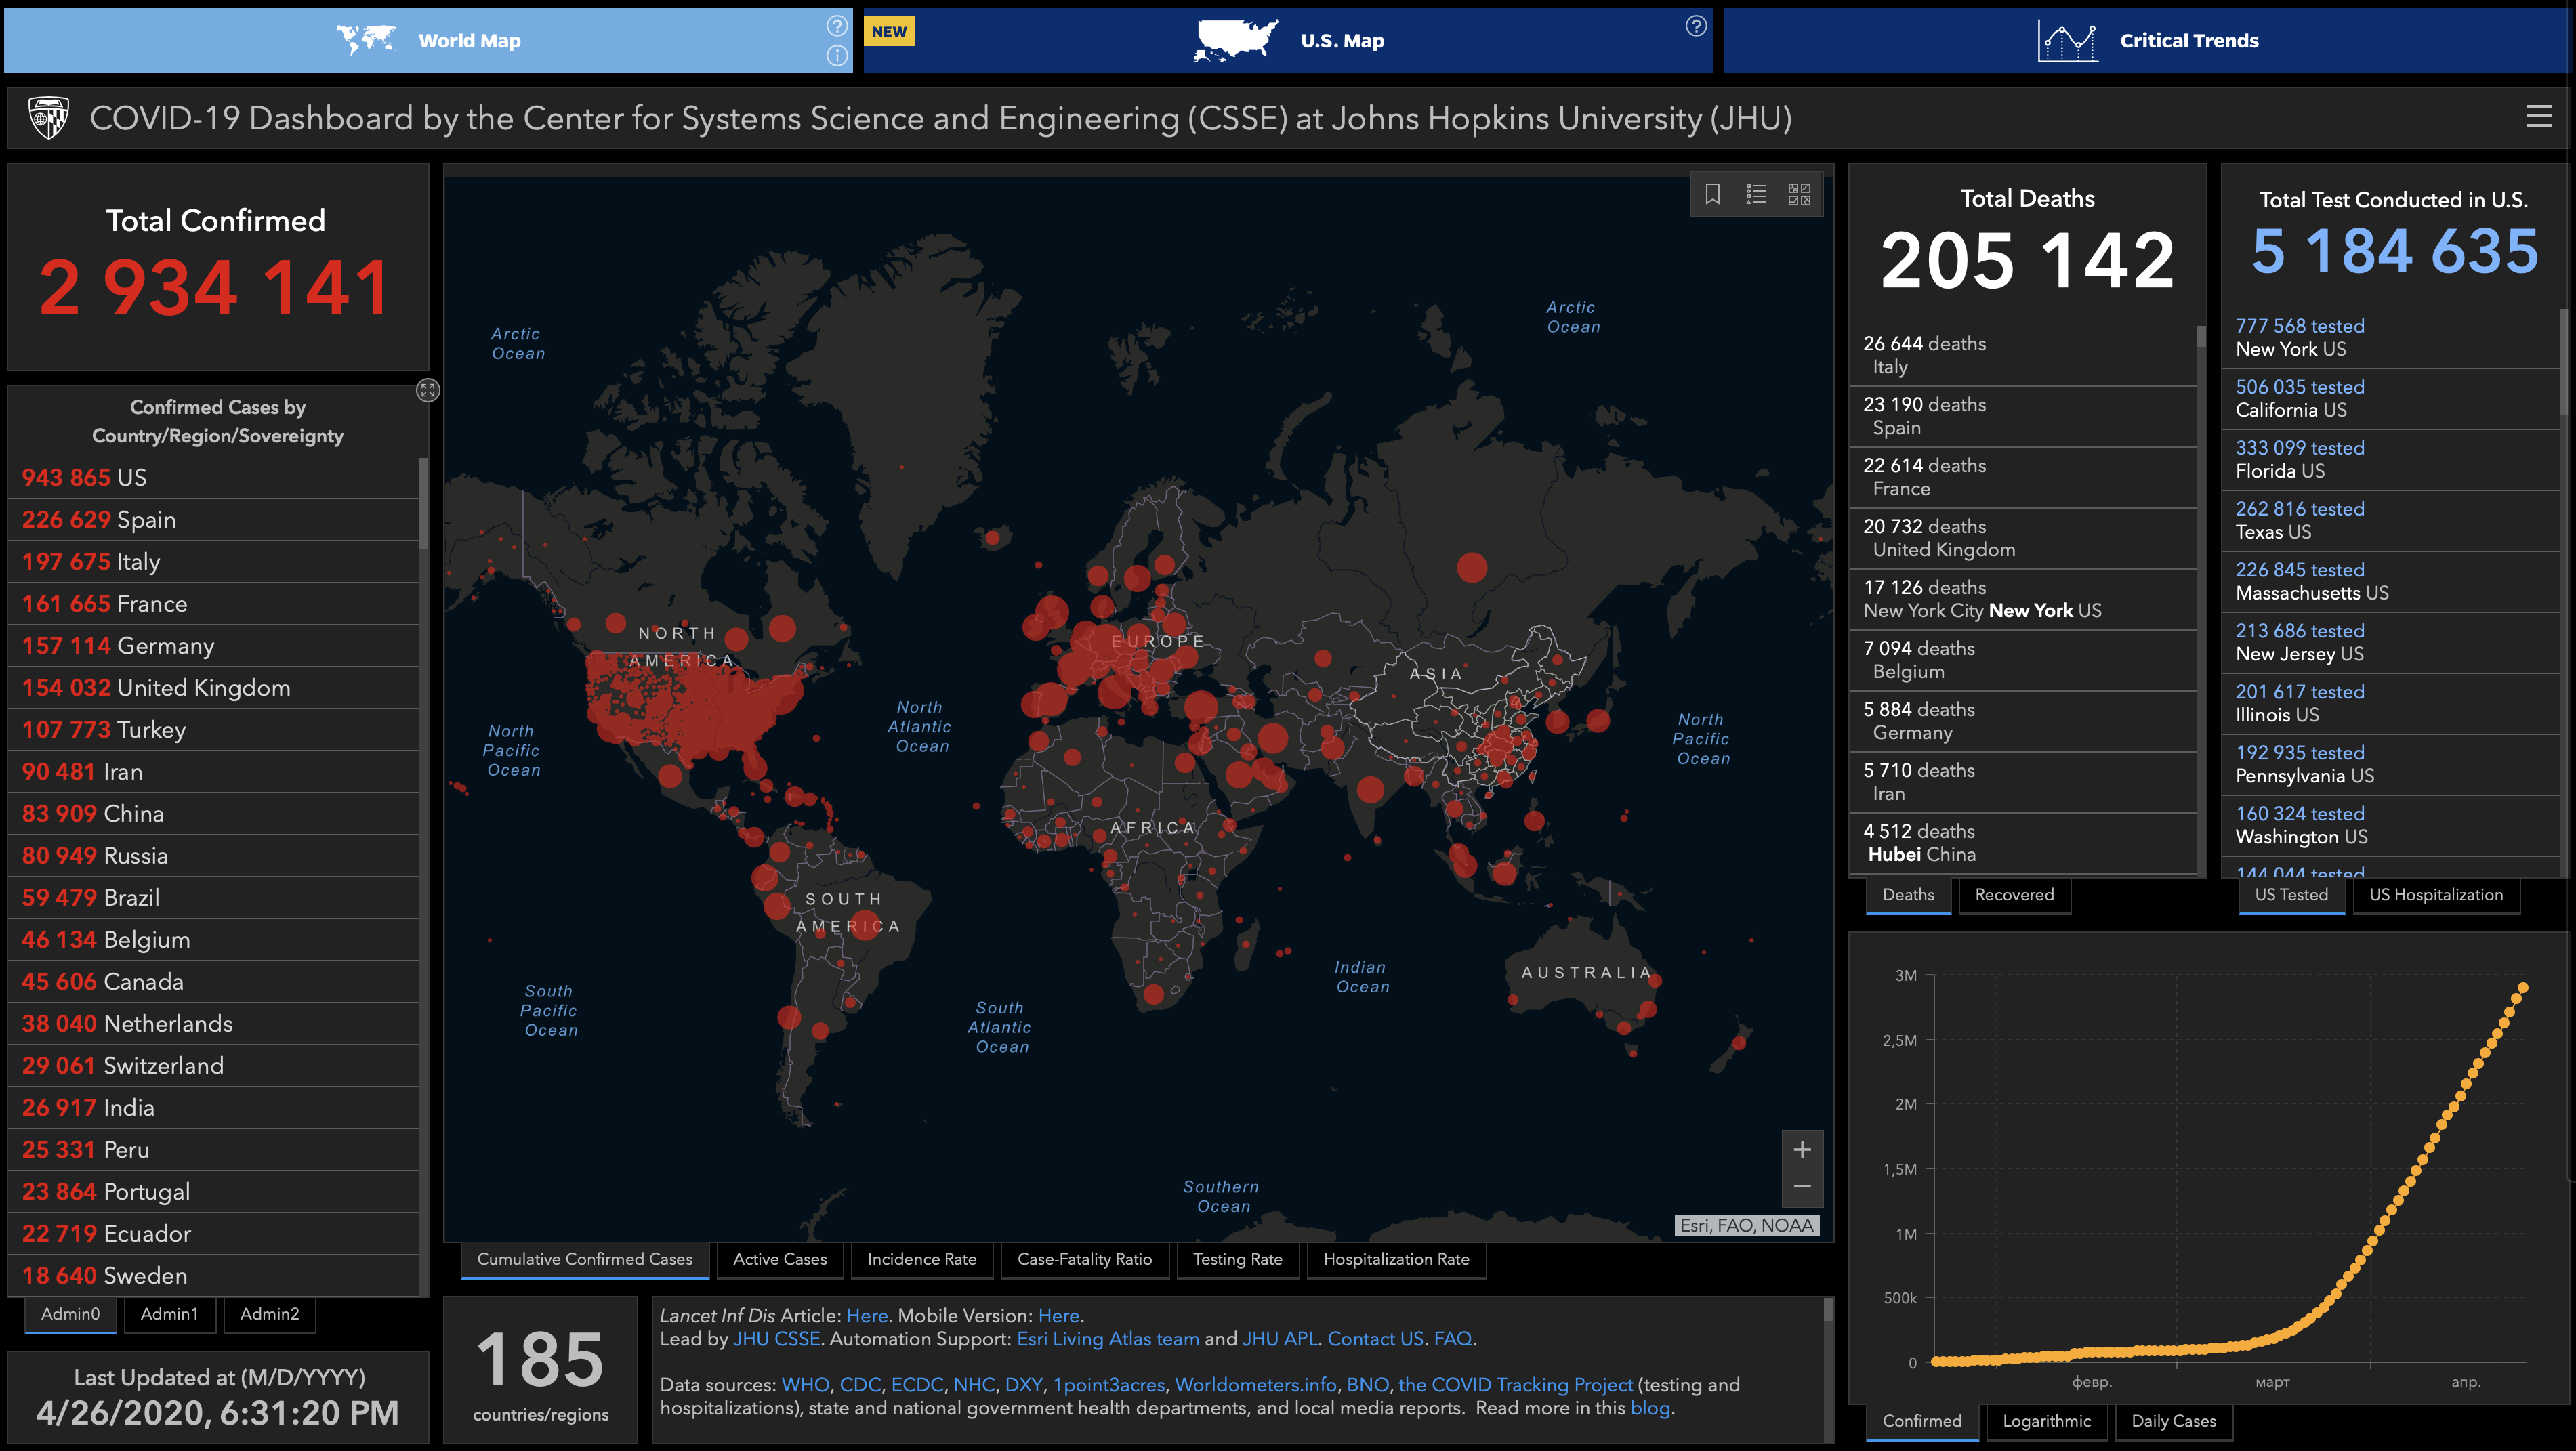Select the '20 732 deaths United Kingdom' entry
The width and height of the screenshot is (2576, 1451).
click(2022, 538)
